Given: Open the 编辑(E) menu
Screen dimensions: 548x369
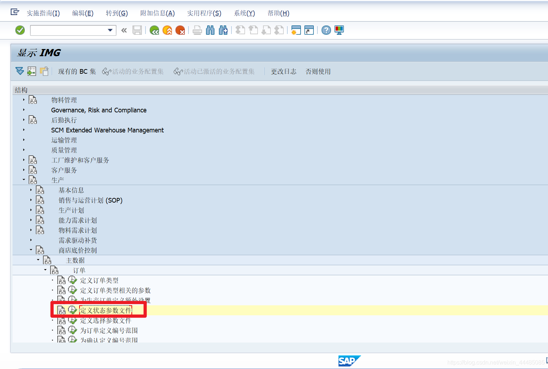Looking at the screenshot, I should click(x=83, y=13).
